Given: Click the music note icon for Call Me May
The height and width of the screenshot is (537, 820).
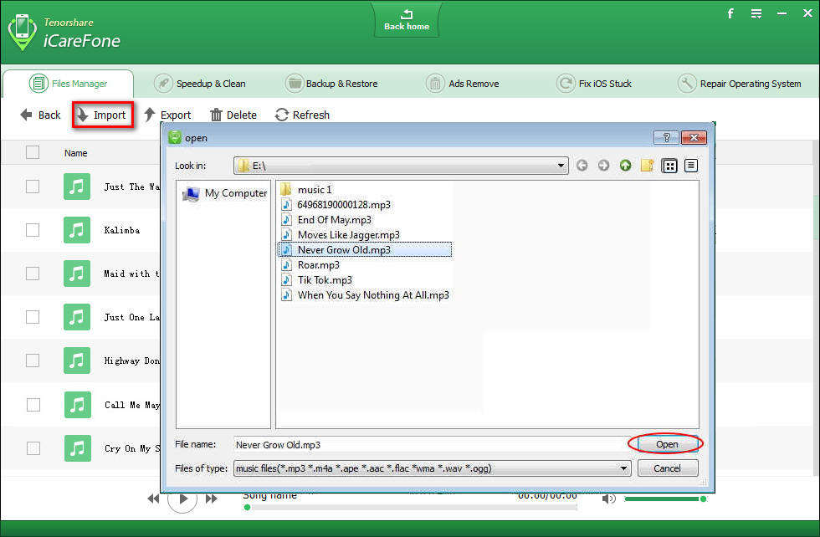Looking at the screenshot, I should click(x=77, y=404).
